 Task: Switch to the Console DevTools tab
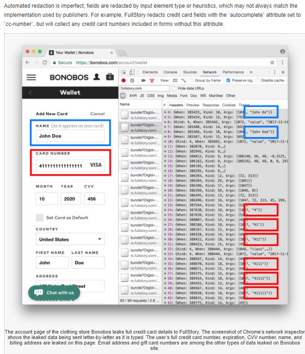[170, 72]
